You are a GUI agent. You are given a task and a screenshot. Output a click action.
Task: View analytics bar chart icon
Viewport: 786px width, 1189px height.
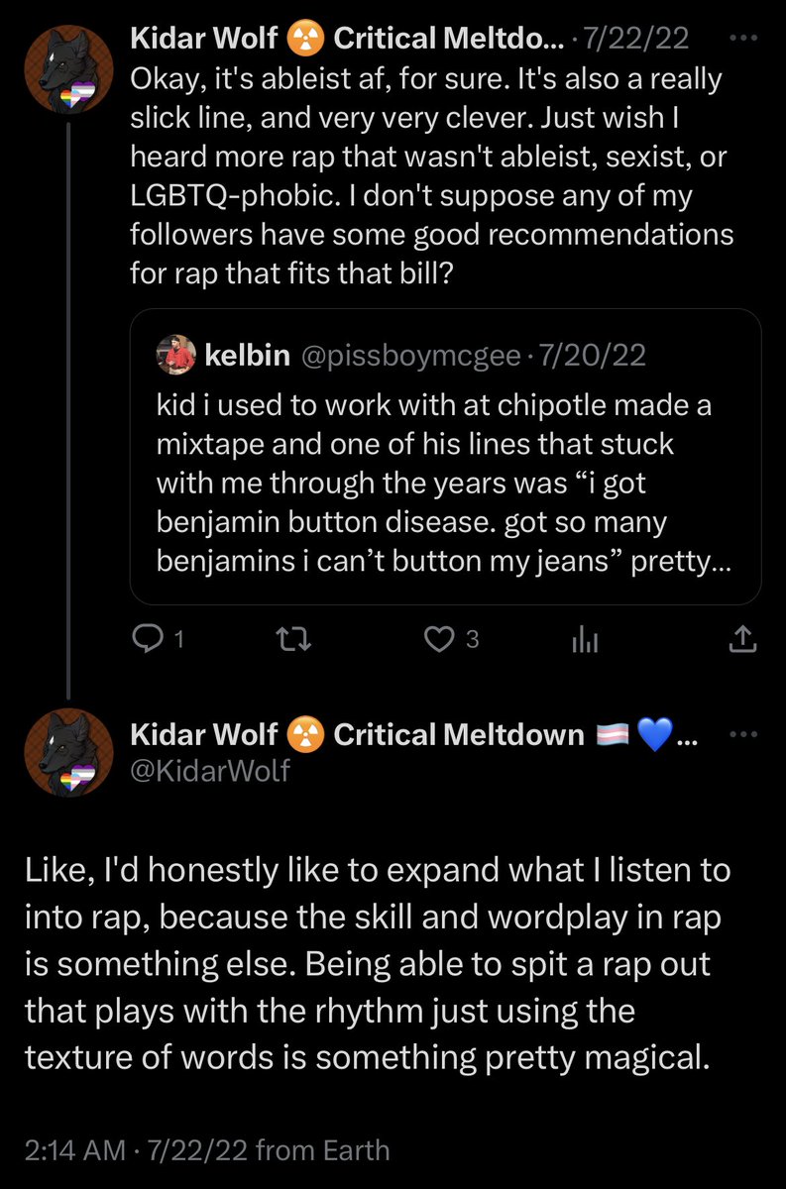[x=585, y=641]
